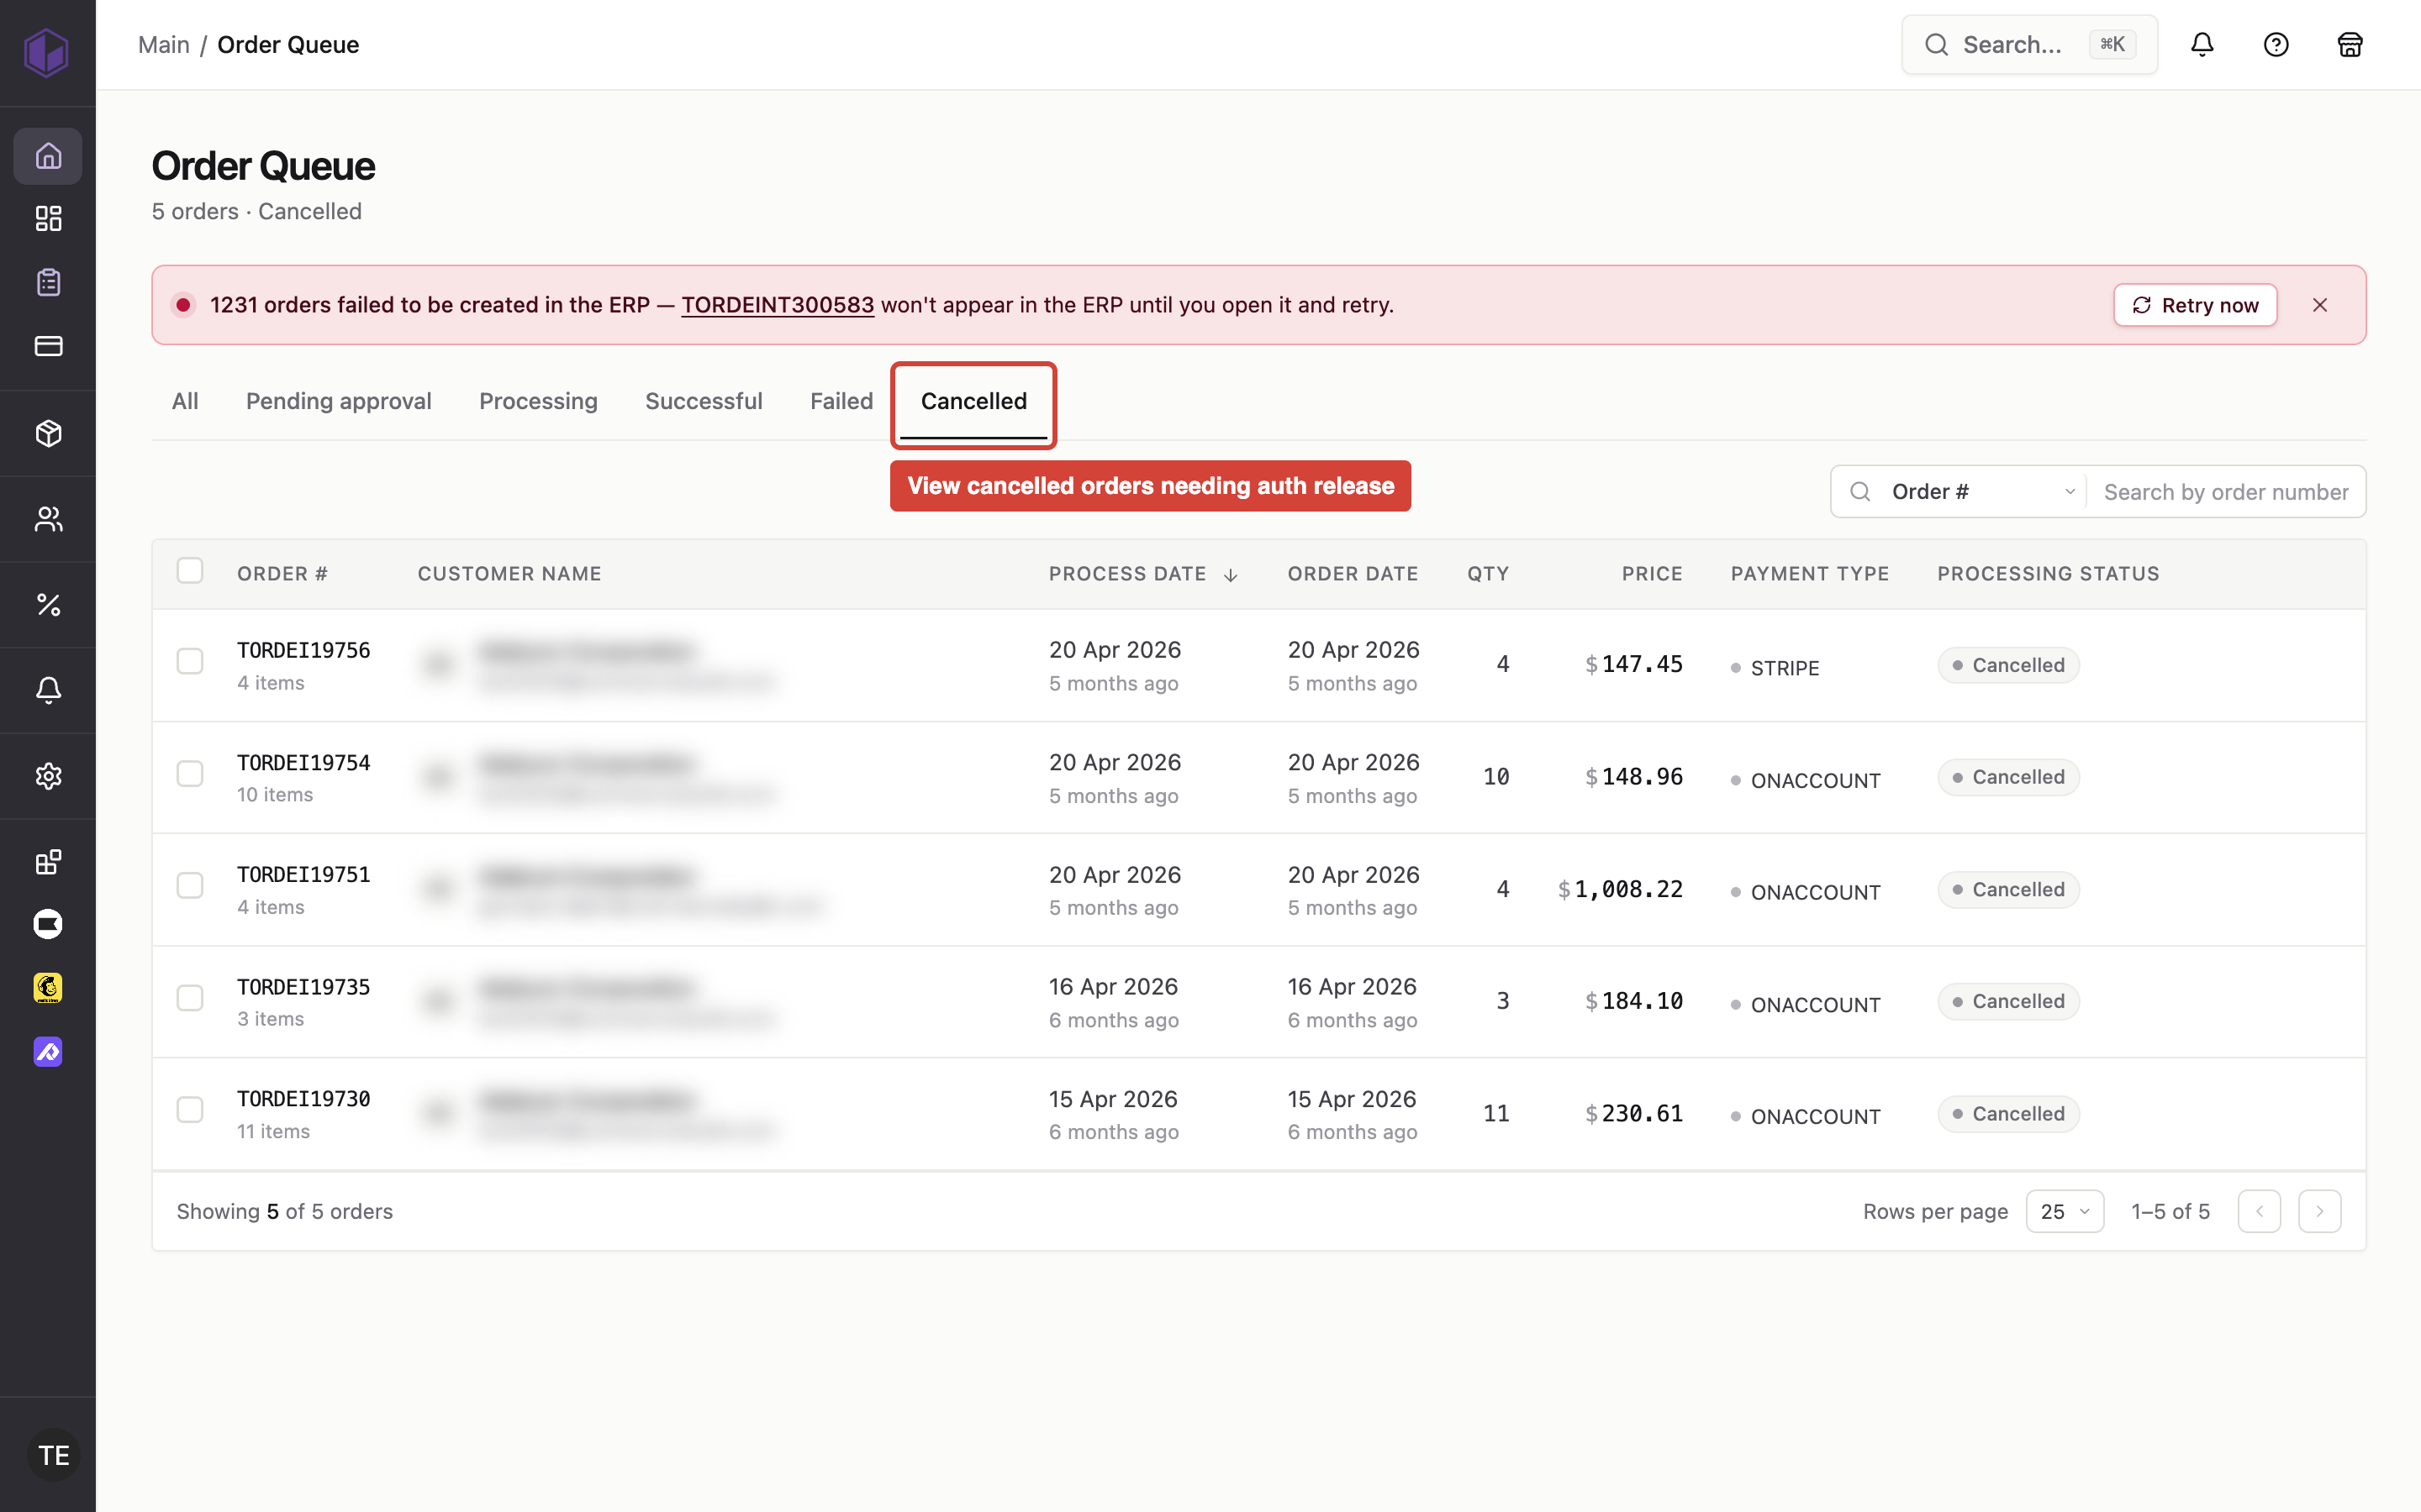Viewport: 2421px width, 1512px height.
Task: Open the sidebar bell alerts icon
Action: coord(48,690)
